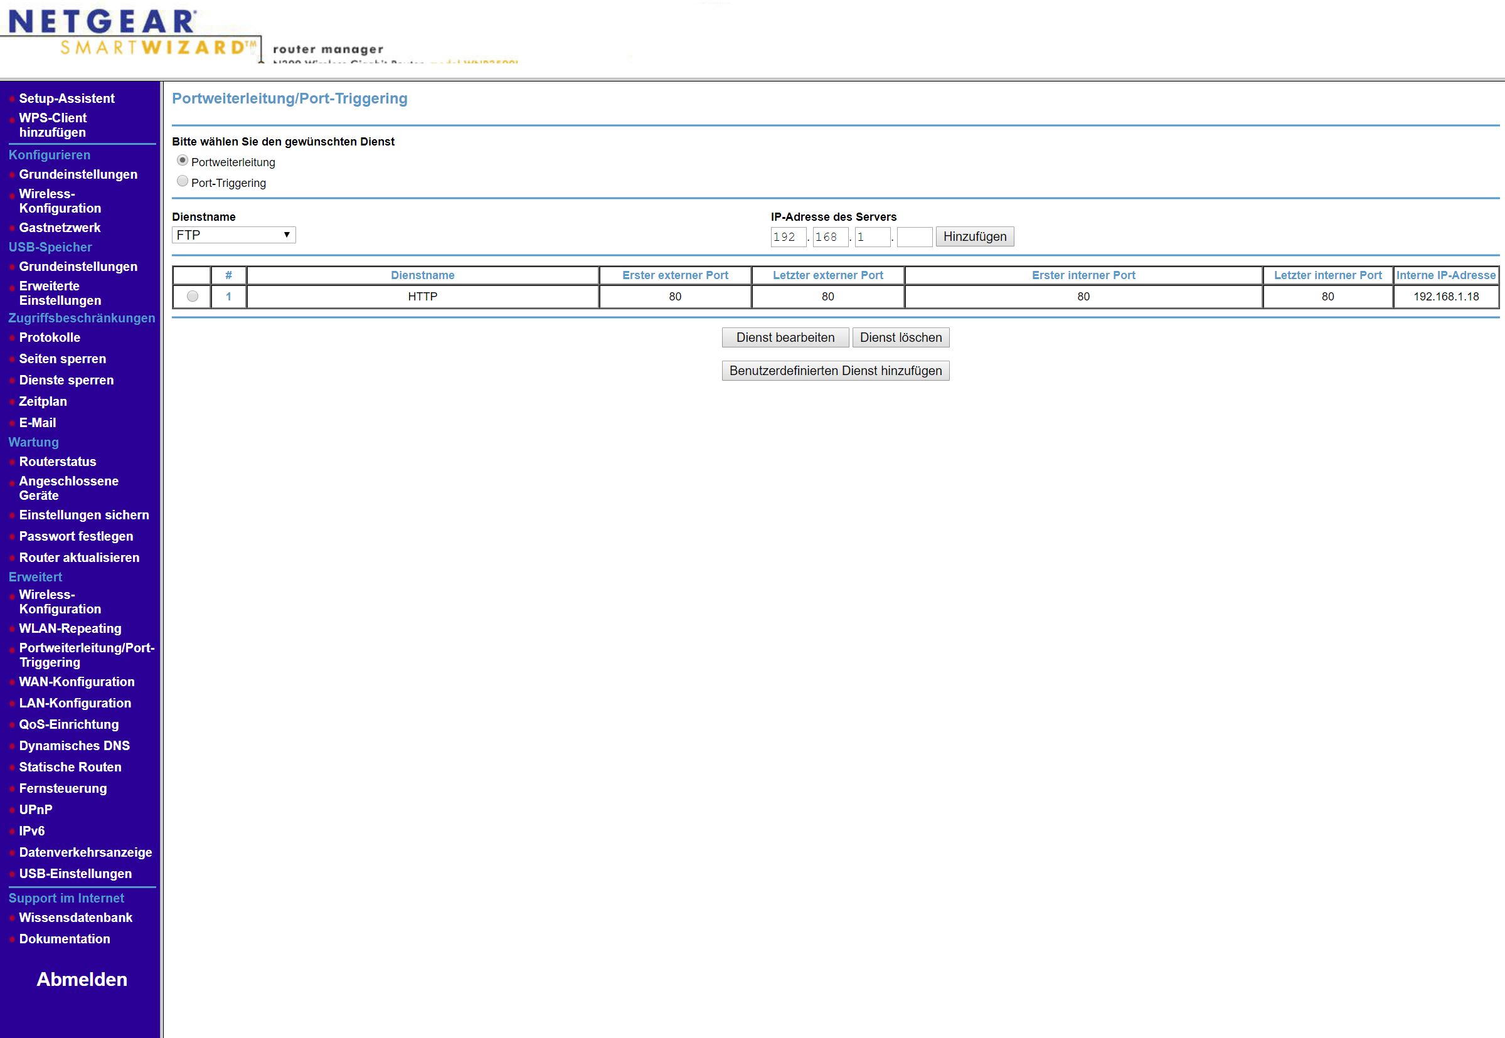Image resolution: width=1505 pixels, height=1038 pixels.
Task: Open Wissensdatenbank support link
Action: [75, 918]
